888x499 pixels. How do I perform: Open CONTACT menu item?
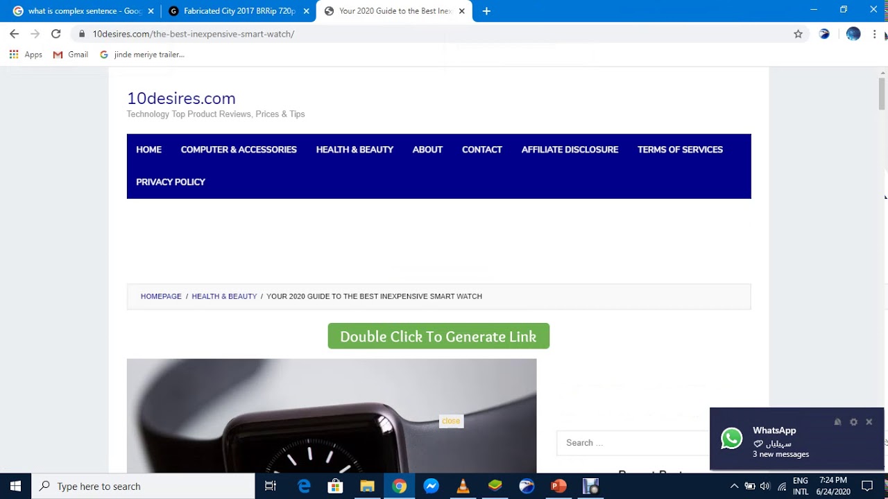coord(482,150)
